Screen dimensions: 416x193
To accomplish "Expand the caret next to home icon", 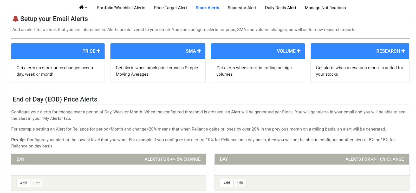I will pos(86,8).
